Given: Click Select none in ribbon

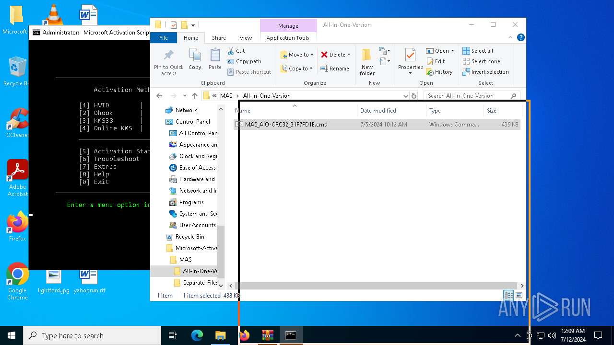Looking at the screenshot, I should click(x=481, y=61).
